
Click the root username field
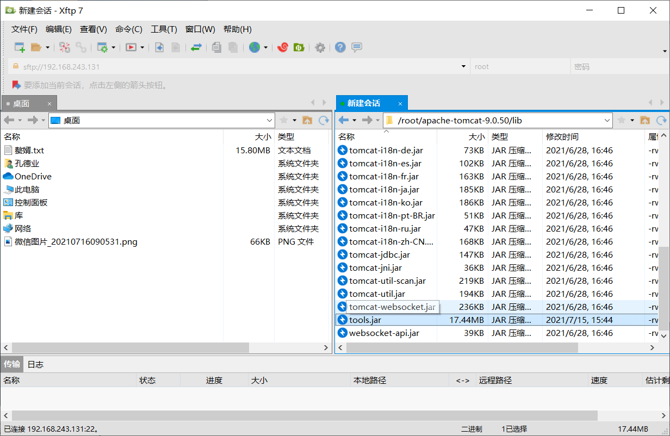point(520,66)
